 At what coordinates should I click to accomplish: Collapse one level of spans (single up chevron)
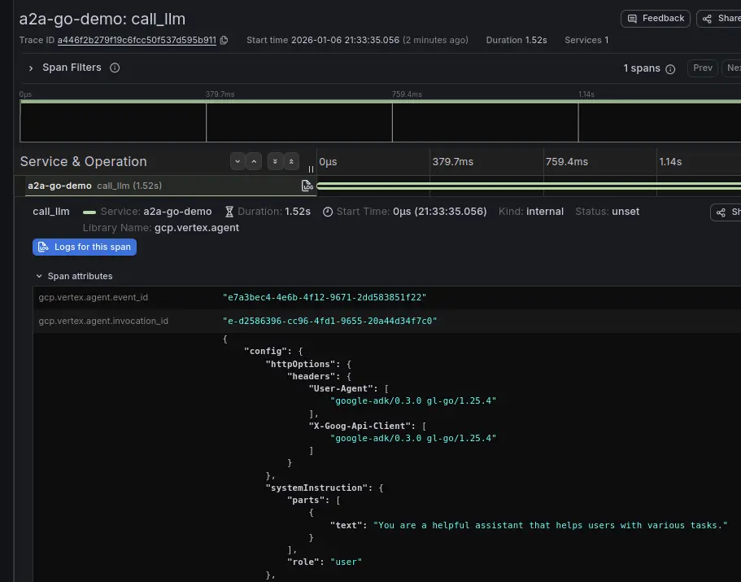point(254,161)
